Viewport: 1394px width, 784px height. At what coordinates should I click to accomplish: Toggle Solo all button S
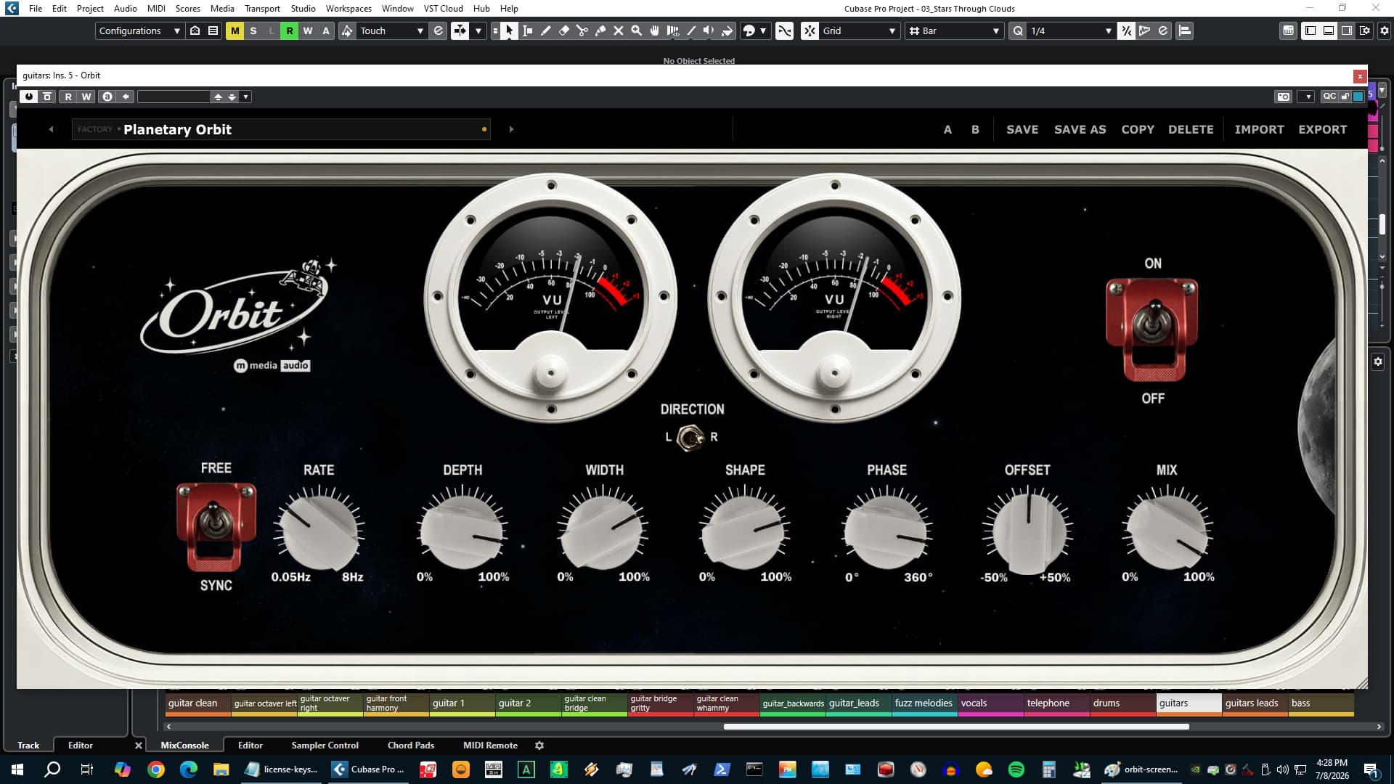(x=253, y=30)
